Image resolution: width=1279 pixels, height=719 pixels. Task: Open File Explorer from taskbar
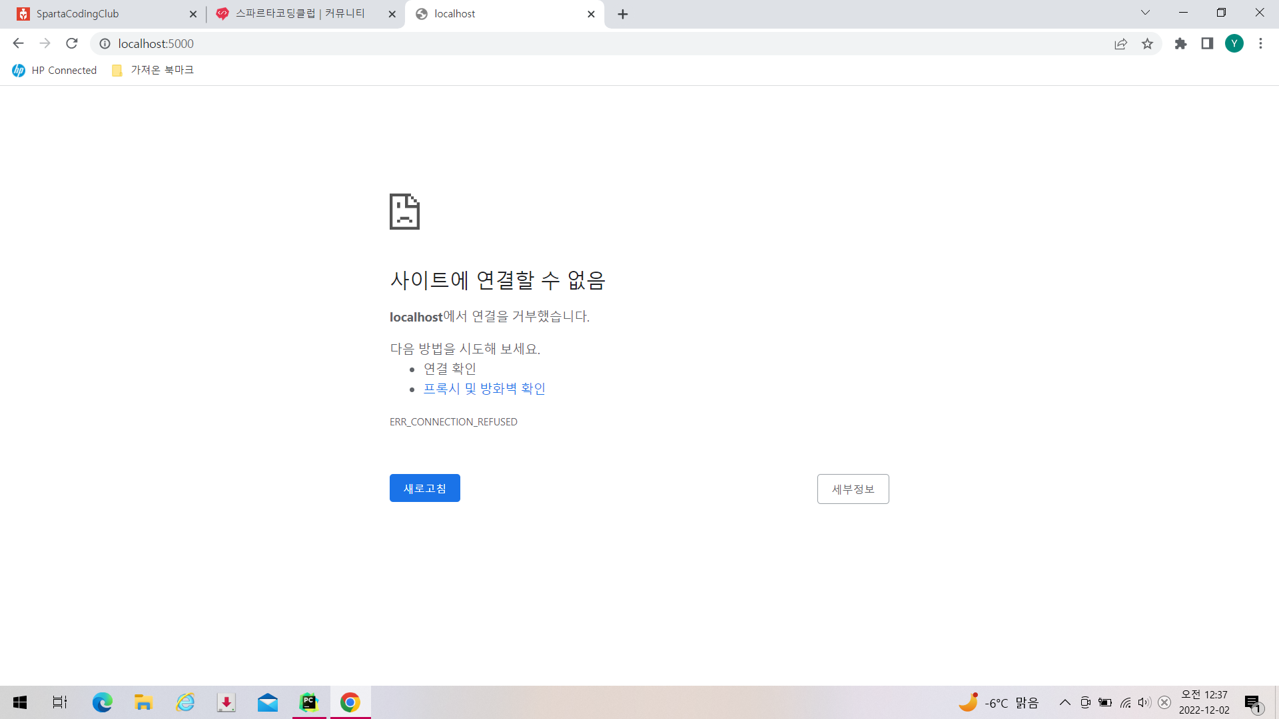click(x=143, y=702)
